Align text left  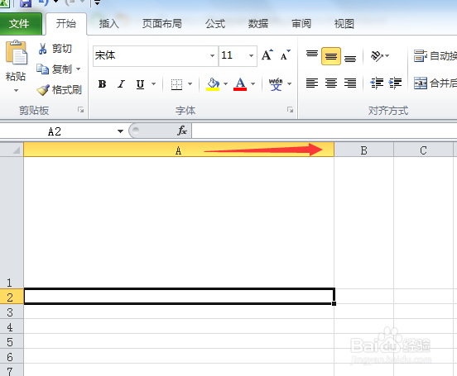[312, 83]
